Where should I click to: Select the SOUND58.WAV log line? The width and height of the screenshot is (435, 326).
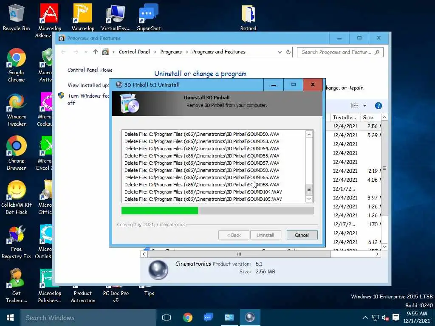[202, 170]
